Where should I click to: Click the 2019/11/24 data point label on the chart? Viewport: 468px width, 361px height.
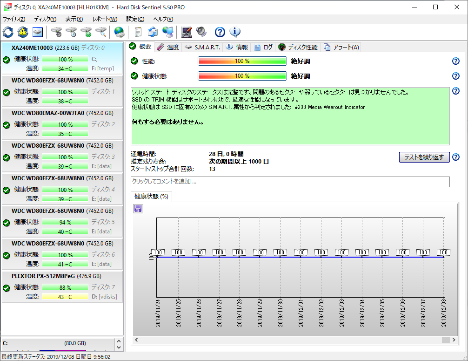158,252
